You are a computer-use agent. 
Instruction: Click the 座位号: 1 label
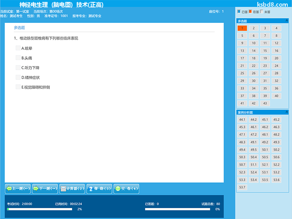pyautogui.click(x=216, y=12)
